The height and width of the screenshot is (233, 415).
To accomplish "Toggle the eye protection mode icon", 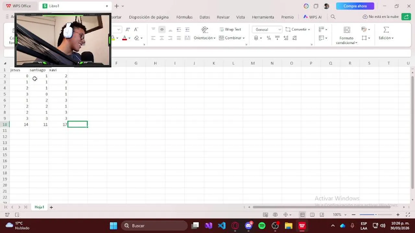I will pos(275,215).
